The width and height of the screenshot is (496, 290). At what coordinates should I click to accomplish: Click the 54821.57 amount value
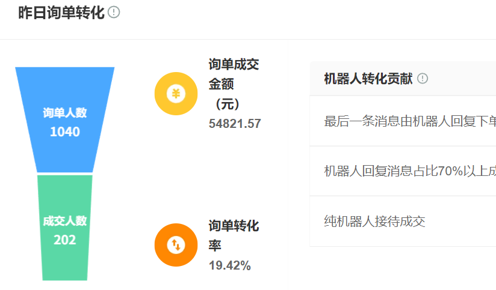click(235, 124)
